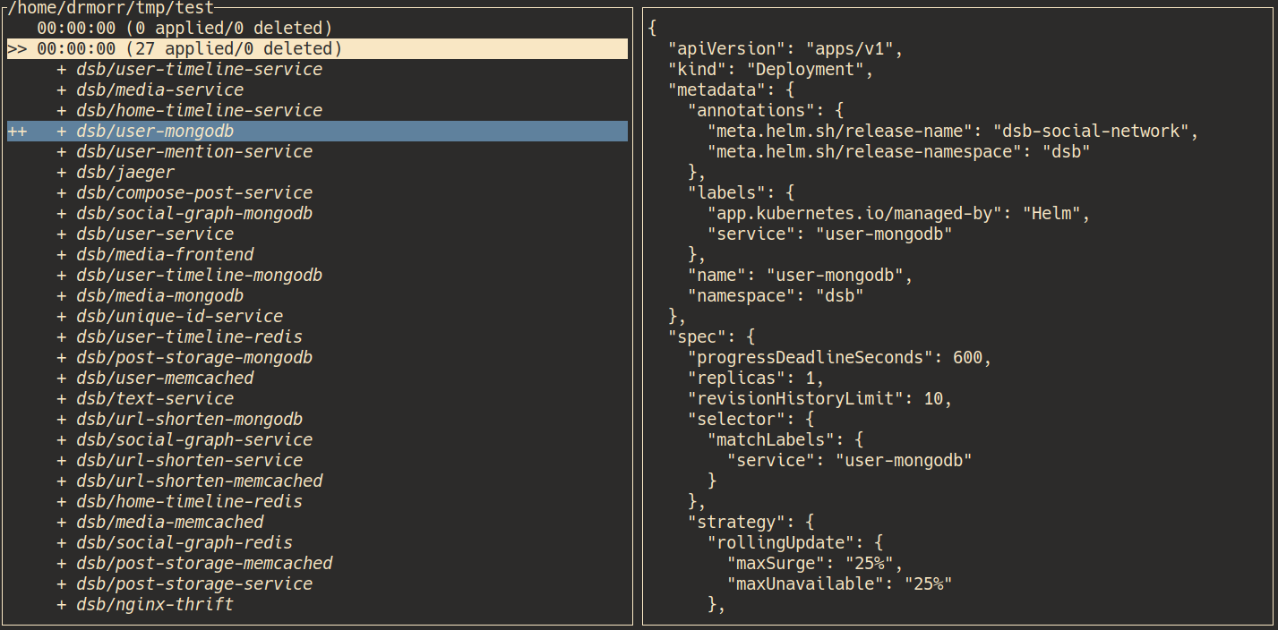1278x630 pixels.
Task: Click the plus sign before dsb/media-frontend
Action: pyautogui.click(x=62, y=255)
